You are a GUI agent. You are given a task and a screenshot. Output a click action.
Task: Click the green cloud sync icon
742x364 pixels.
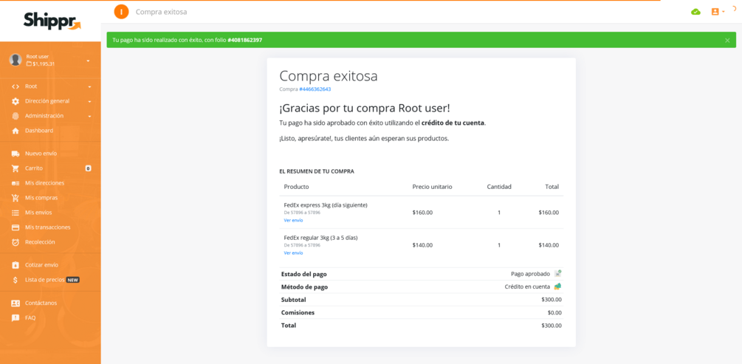(x=695, y=12)
